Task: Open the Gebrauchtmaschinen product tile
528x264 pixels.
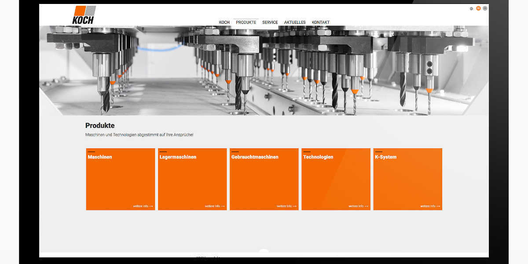Action: [264, 179]
